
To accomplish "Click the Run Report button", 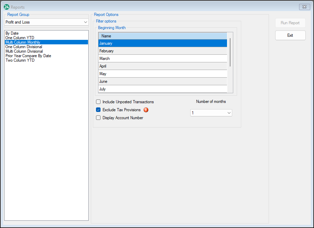I will (290, 23).
